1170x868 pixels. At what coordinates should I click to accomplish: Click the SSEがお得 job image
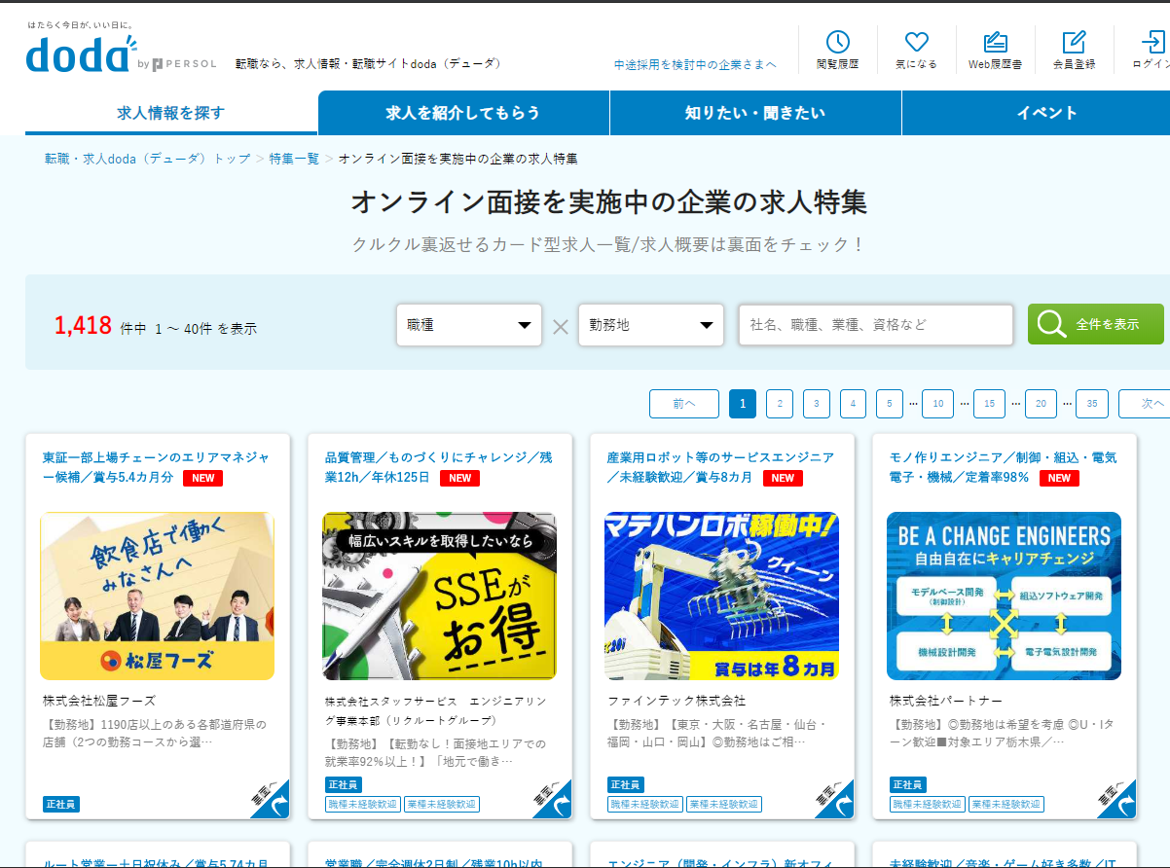[x=439, y=596]
